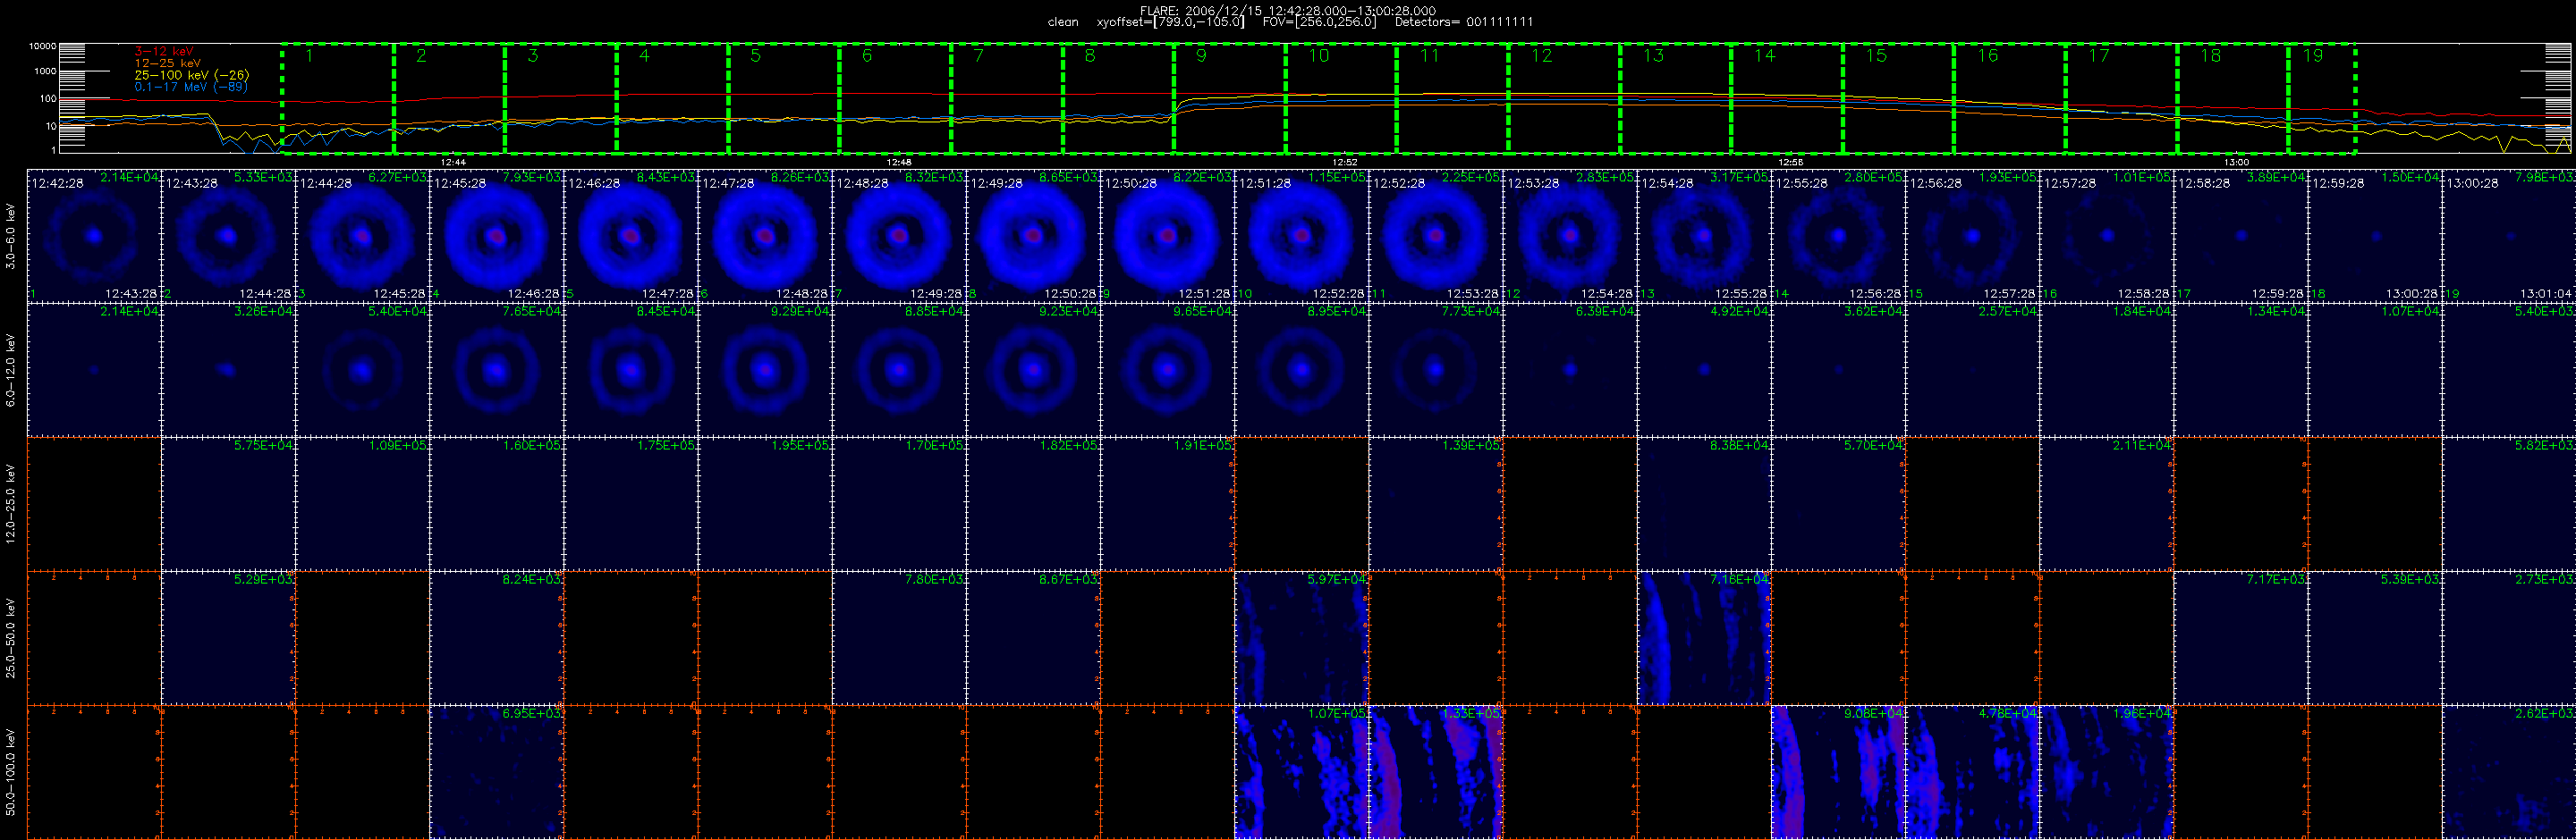Open the 6.0-12.0 keV image labeled 5.40E+04
Image resolution: width=2576 pixels, height=840 pixels.
coord(363,370)
